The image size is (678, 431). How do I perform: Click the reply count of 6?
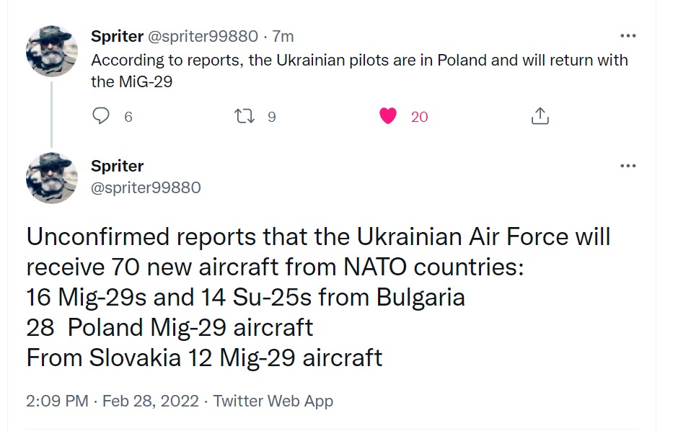pyautogui.click(x=128, y=117)
